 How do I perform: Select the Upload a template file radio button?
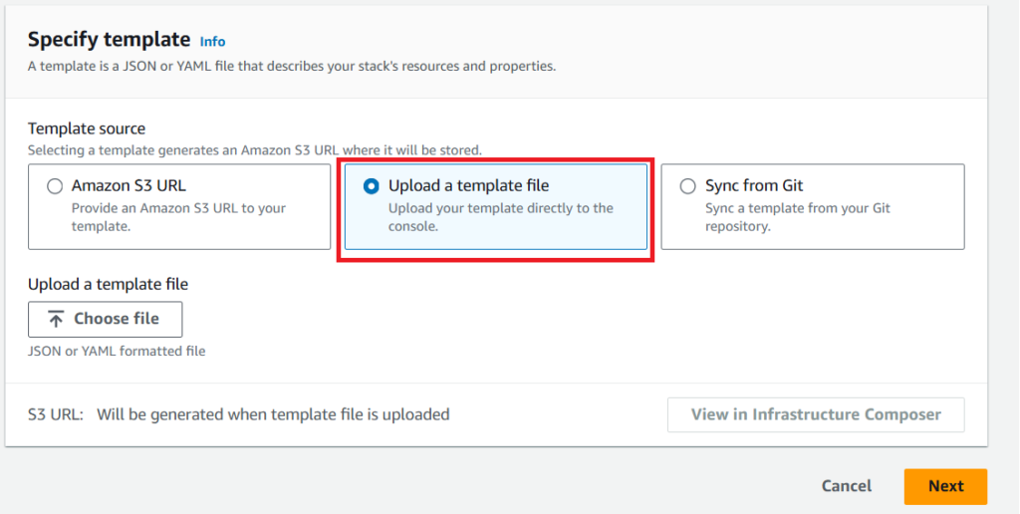[371, 186]
